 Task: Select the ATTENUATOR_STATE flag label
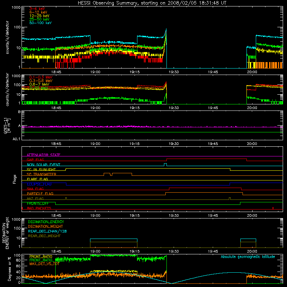coord(43,155)
